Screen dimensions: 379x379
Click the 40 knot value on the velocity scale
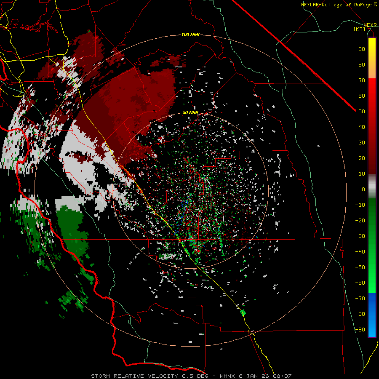[x=362, y=127]
